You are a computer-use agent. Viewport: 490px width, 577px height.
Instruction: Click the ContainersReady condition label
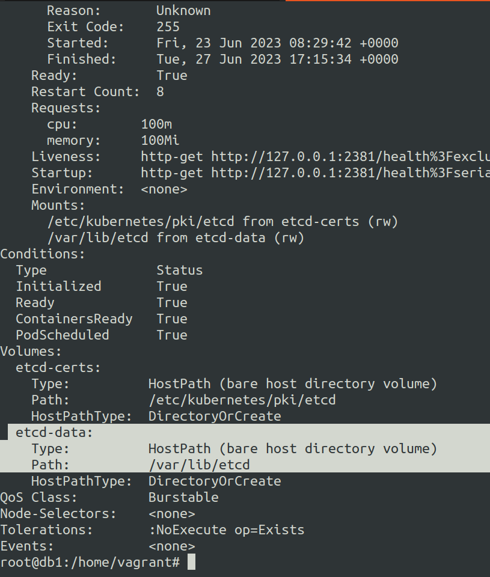[74, 319]
